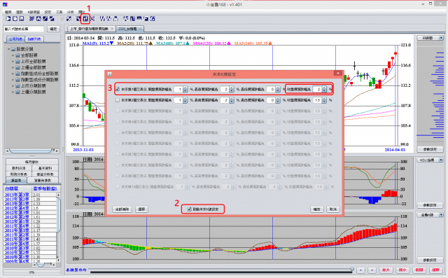Image resolution: width=448 pixels, height=278 pixels.
Task: Toggle the enable future K-line settings checkbox
Action: point(190,209)
